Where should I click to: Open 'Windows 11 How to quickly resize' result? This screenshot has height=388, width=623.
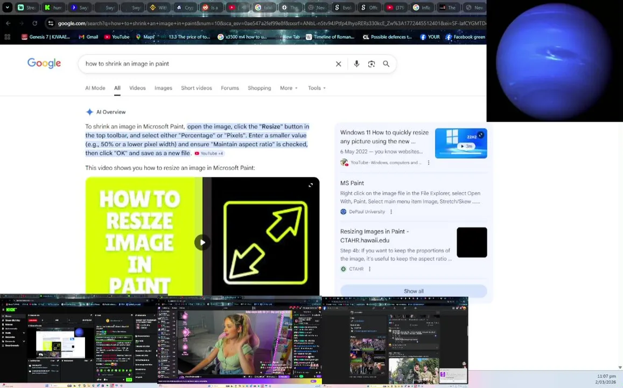coord(384,137)
